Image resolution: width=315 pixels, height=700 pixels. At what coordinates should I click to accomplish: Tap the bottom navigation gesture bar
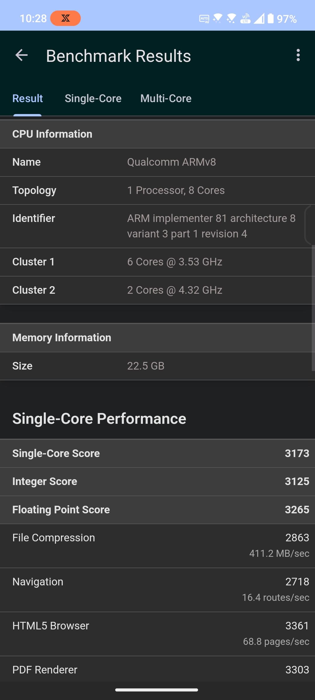tap(157, 690)
